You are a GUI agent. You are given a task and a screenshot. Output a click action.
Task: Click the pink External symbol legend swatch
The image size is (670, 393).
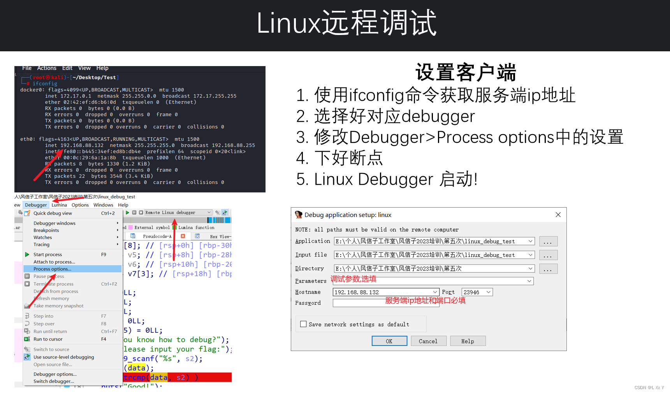(x=131, y=227)
